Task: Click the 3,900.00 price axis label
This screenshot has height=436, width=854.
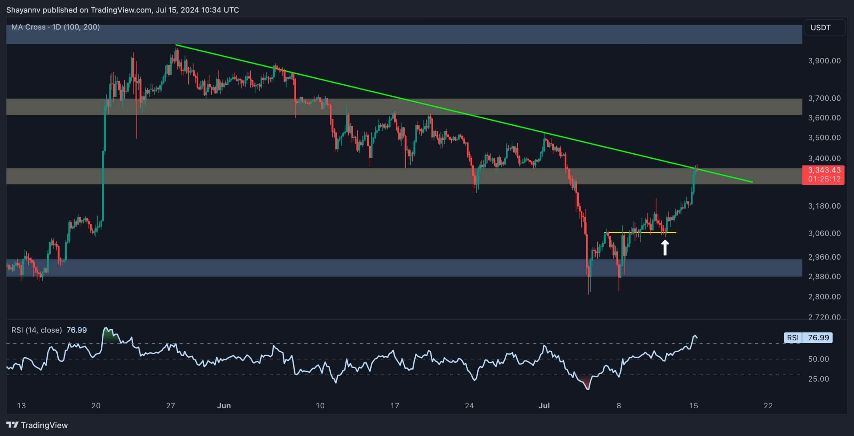Action: tap(824, 61)
